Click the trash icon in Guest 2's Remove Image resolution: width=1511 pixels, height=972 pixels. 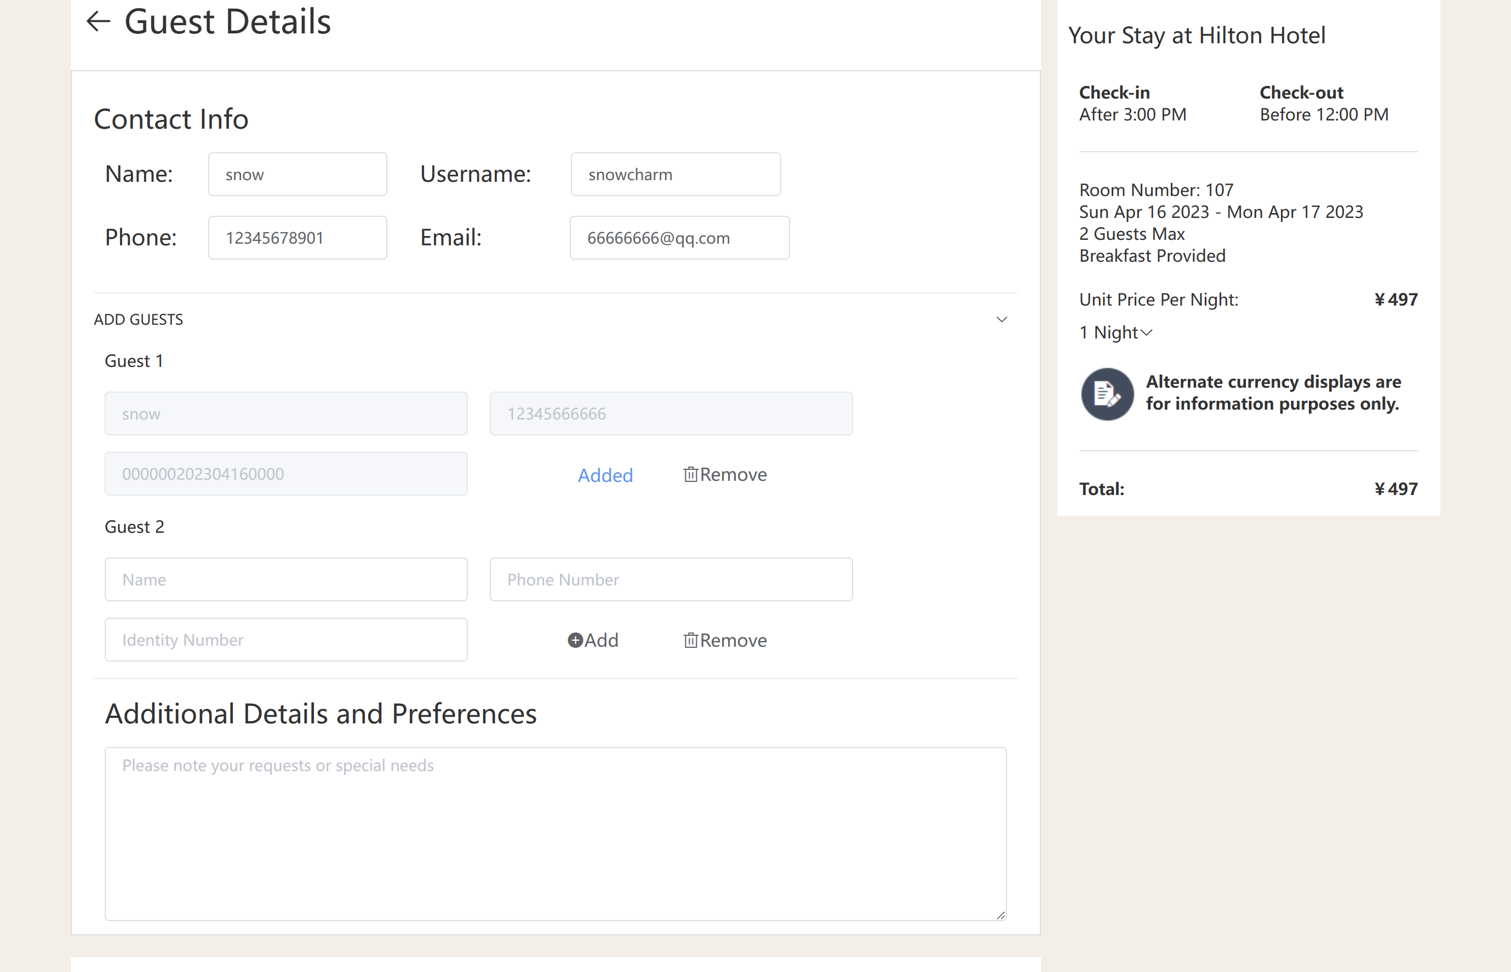coord(691,640)
